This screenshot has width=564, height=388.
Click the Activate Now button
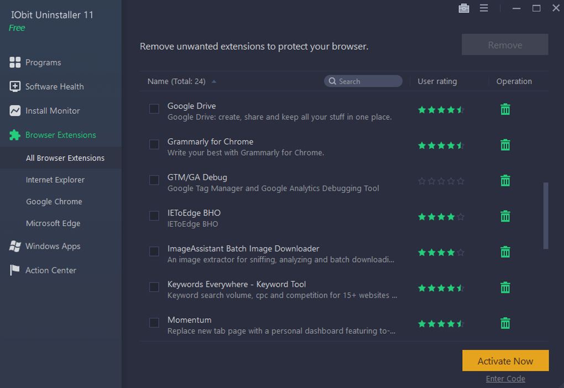point(505,361)
